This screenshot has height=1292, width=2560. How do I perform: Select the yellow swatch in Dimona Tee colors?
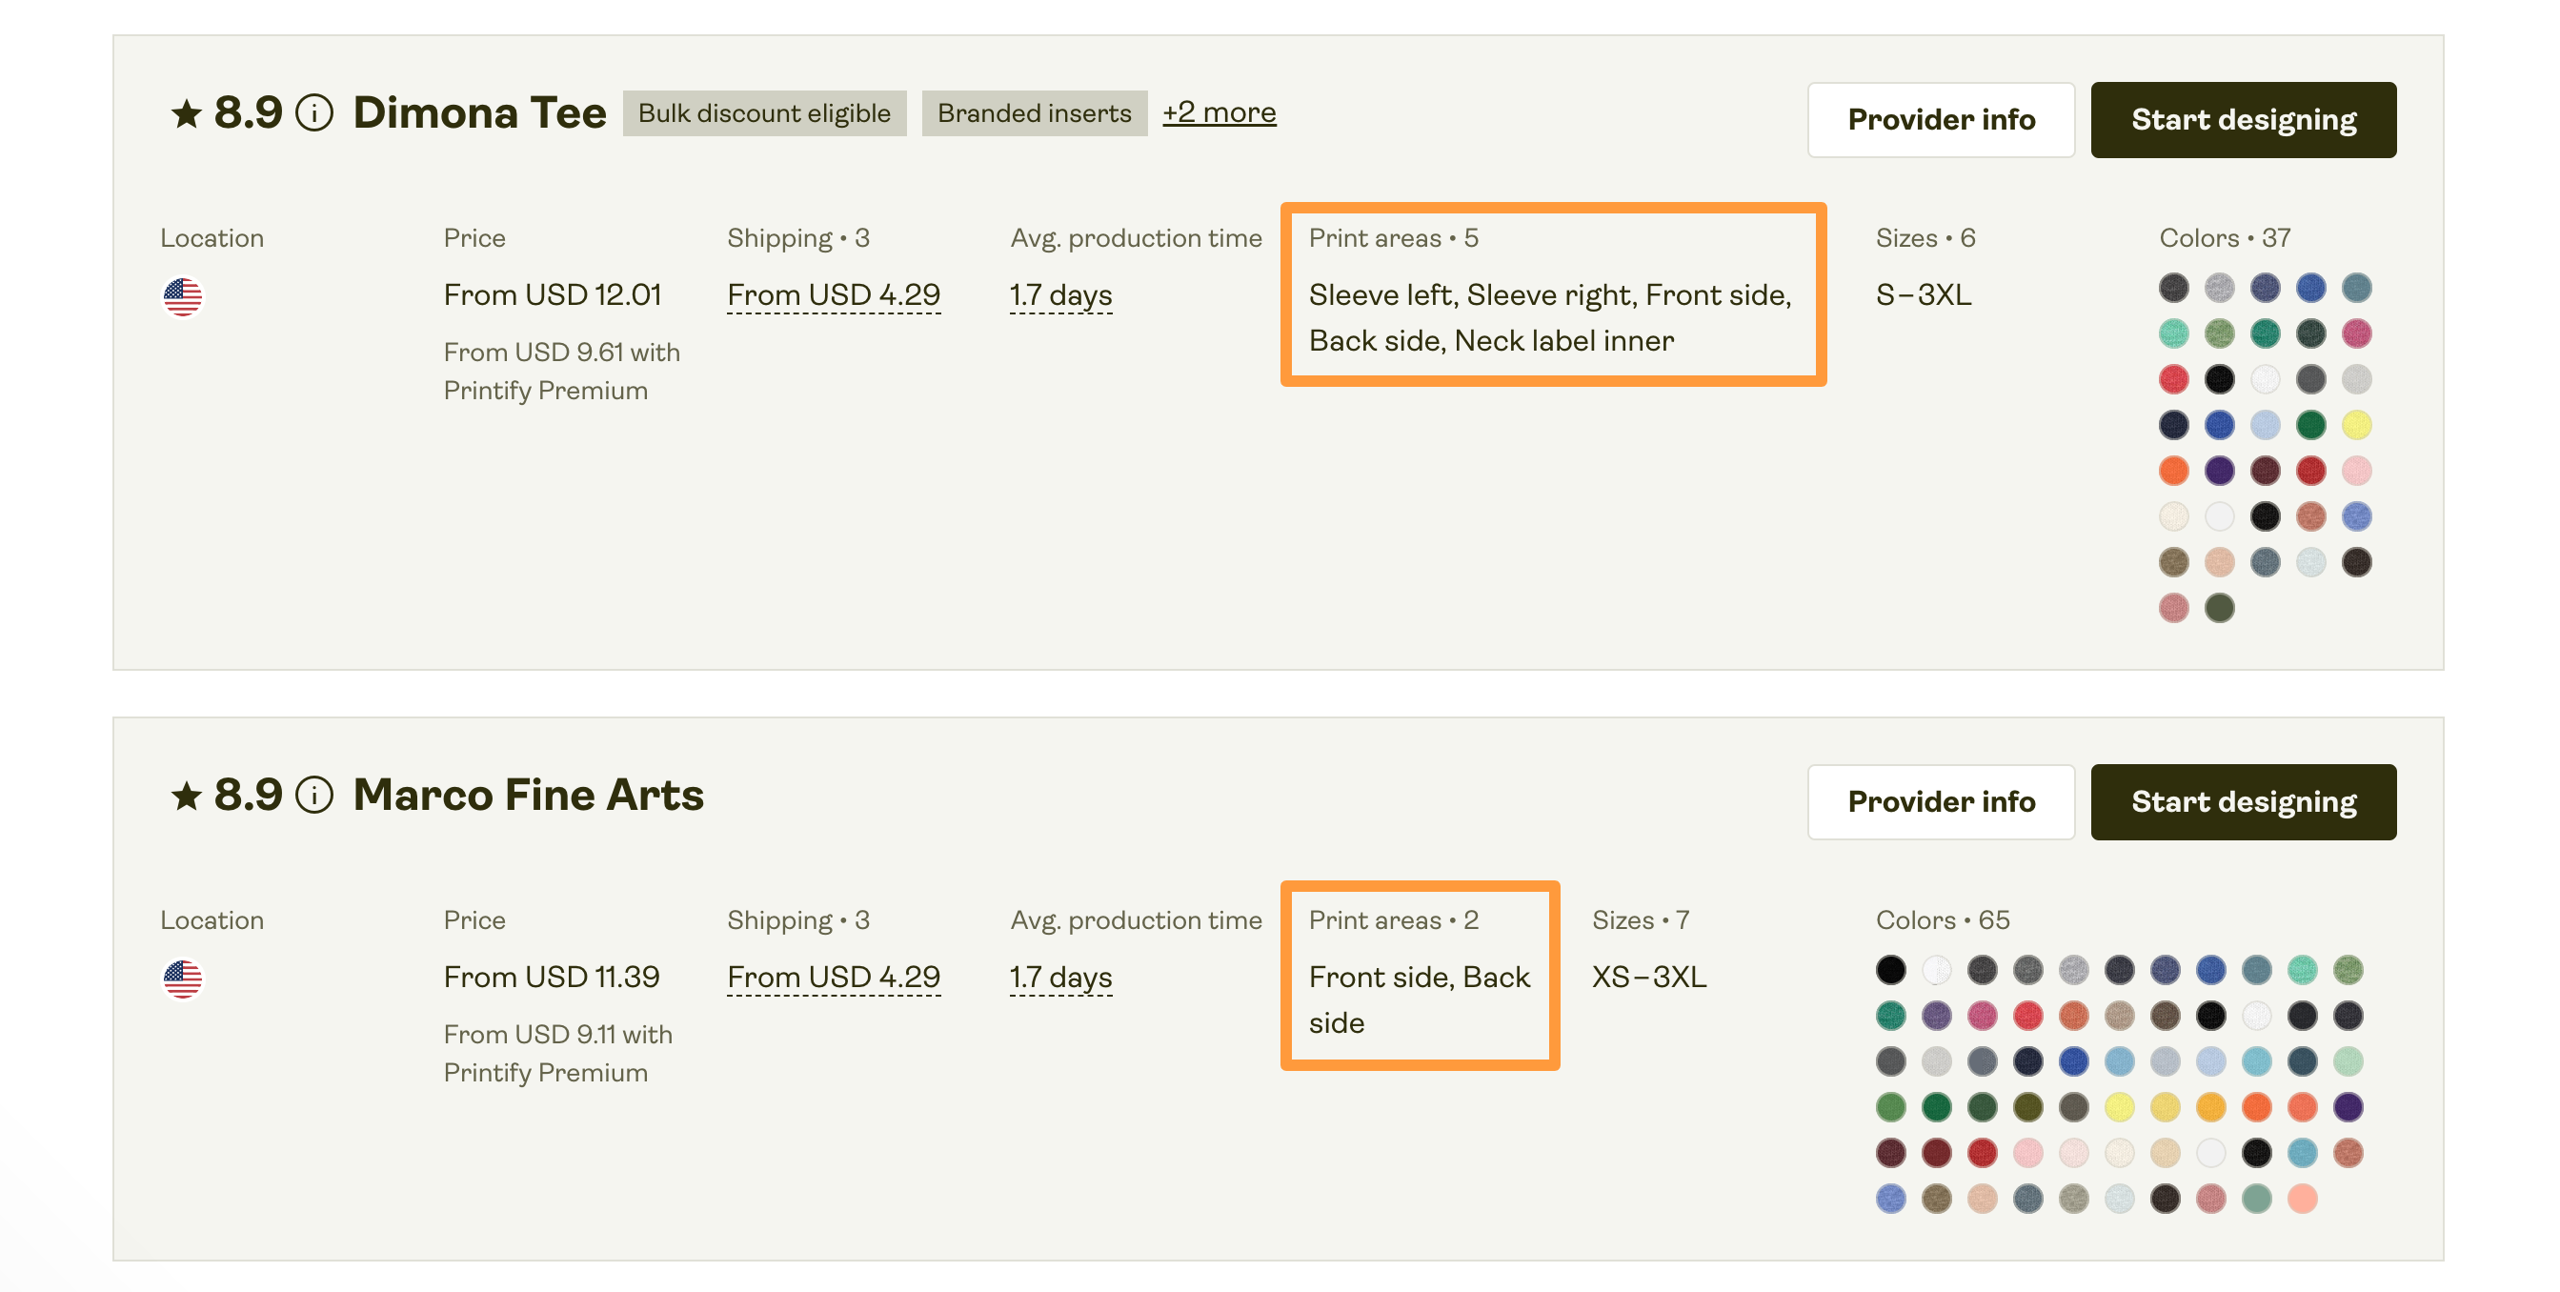[2356, 425]
